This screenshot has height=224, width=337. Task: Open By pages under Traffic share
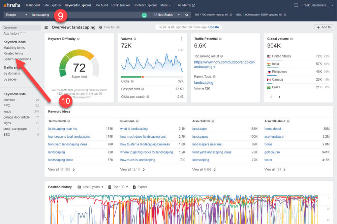[x=10, y=79]
